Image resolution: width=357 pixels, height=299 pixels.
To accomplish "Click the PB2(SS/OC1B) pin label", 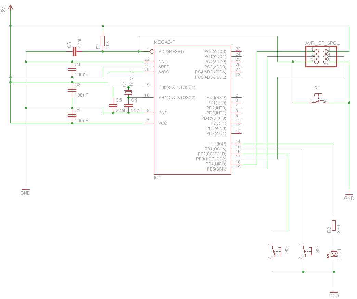I will click(x=212, y=154).
